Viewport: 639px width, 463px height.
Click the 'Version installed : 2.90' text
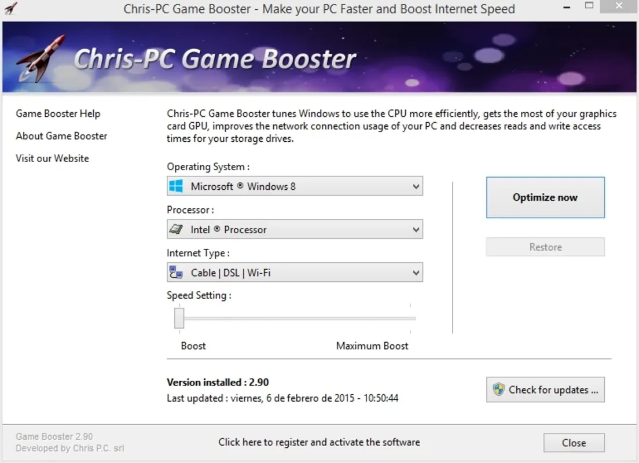point(218,383)
